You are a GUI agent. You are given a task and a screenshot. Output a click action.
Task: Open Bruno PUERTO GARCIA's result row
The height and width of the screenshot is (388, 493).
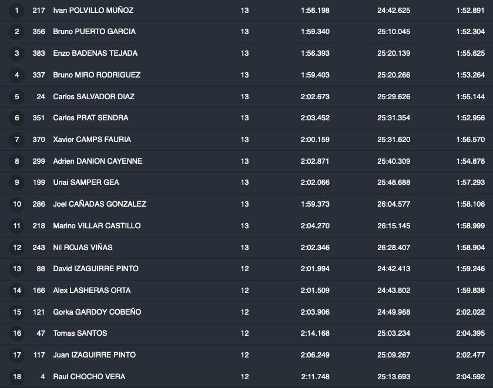[94, 32]
